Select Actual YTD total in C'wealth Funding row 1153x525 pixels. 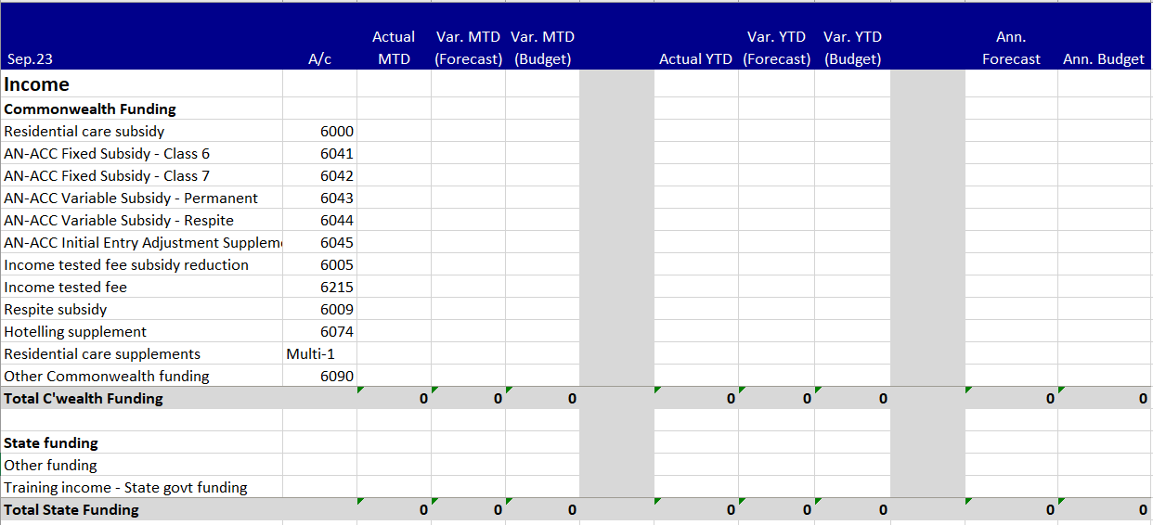pyautogui.click(x=696, y=398)
